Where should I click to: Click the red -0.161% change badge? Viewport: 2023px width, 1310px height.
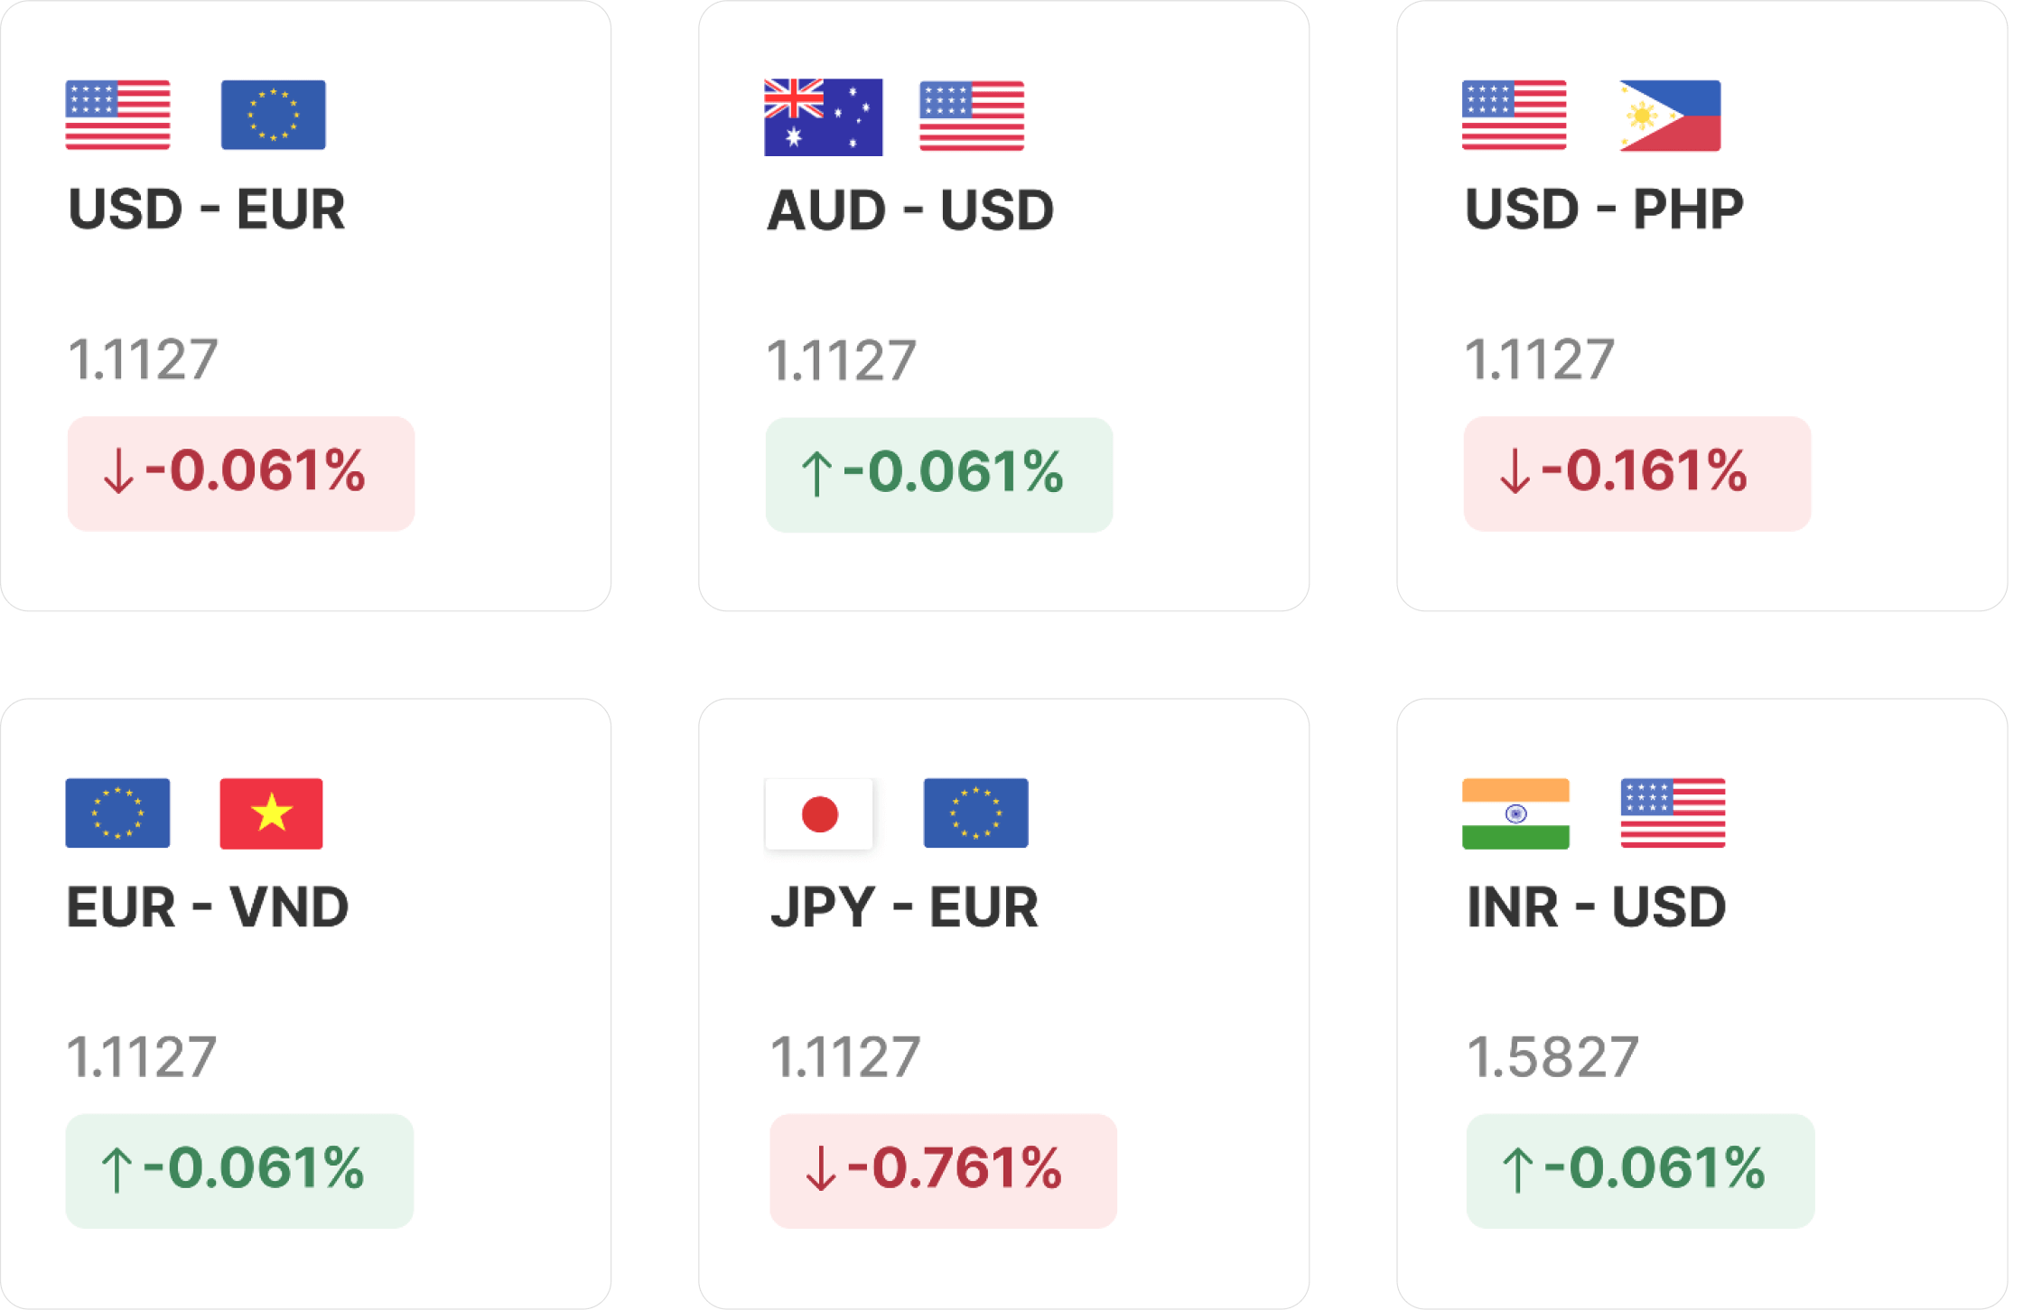[1636, 473]
